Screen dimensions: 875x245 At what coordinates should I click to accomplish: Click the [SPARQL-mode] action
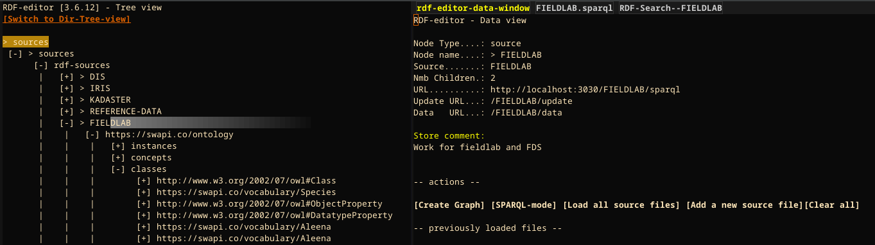click(524, 205)
